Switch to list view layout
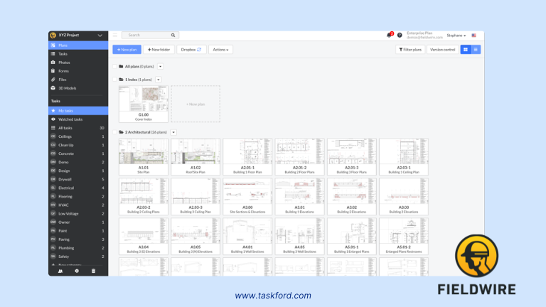Screen dimensions: 546x307 click(476, 49)
